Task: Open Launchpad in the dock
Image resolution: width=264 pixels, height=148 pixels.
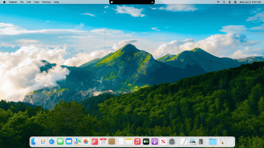Action: (x=43, y=141)
